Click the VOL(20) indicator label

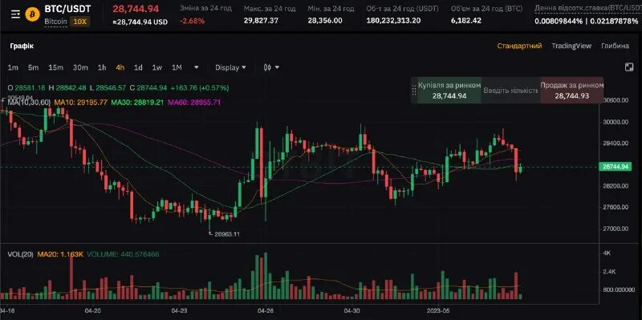[x=21, y=254]
